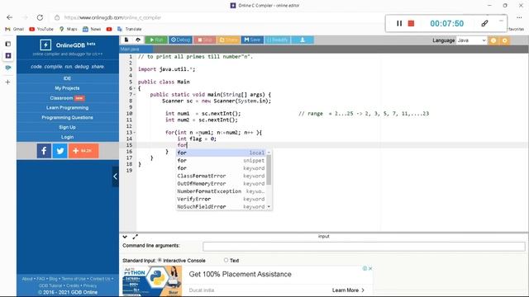
Task: Click Sign Up in the sidebar
Action: pyautogui.click(x=67, y=127)
